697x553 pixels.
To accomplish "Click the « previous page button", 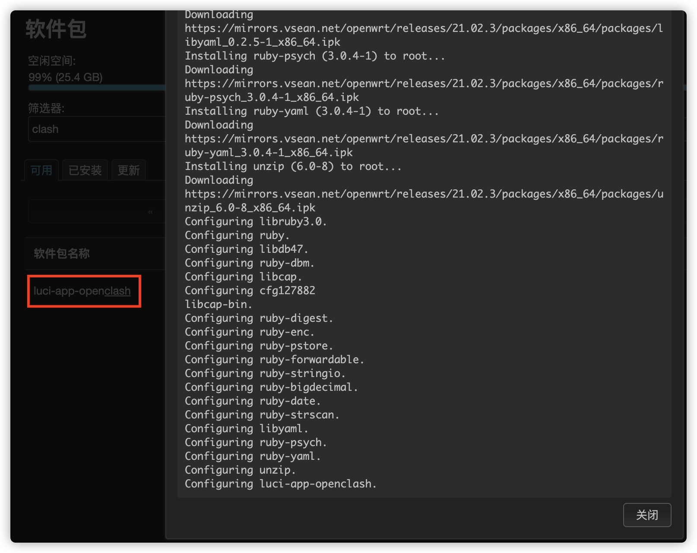I will 150,212.
